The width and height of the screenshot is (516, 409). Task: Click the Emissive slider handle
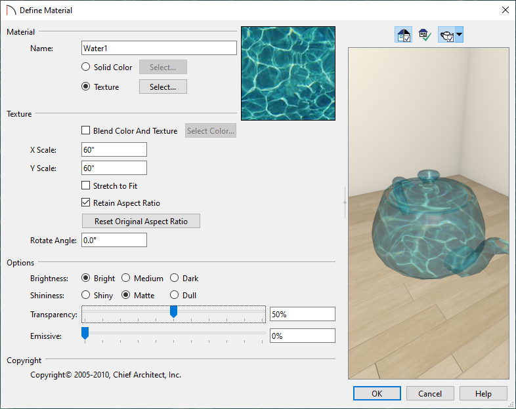(85, 333)
